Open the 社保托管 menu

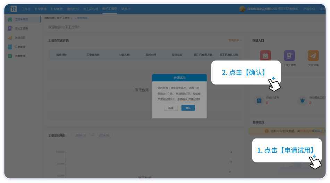(x=57, y=9)
